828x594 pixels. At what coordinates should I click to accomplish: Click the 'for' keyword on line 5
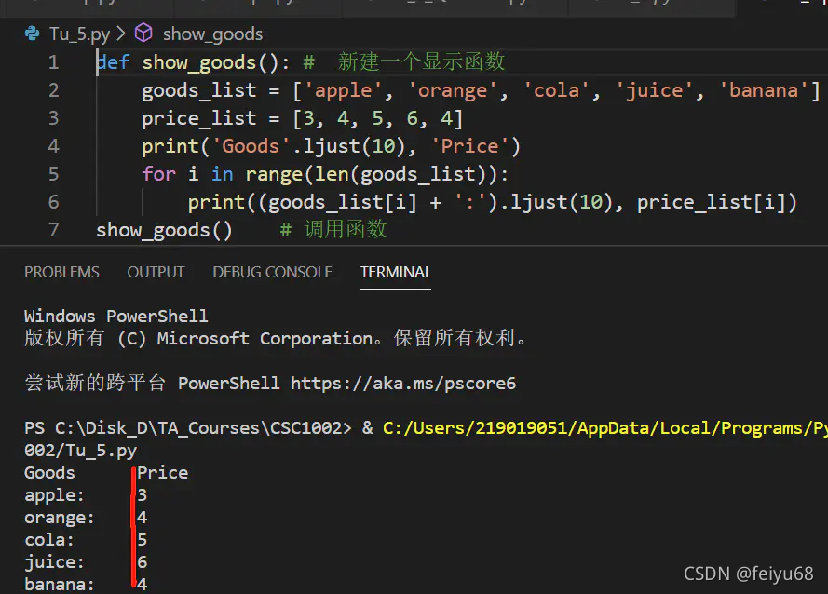158,174
